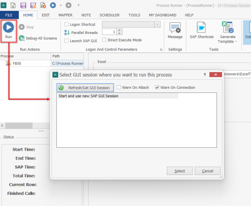Open the NOTE tab

point(86,15)
